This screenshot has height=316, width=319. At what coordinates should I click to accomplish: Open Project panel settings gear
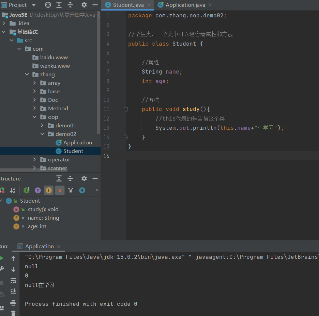[x=84, y=5]
